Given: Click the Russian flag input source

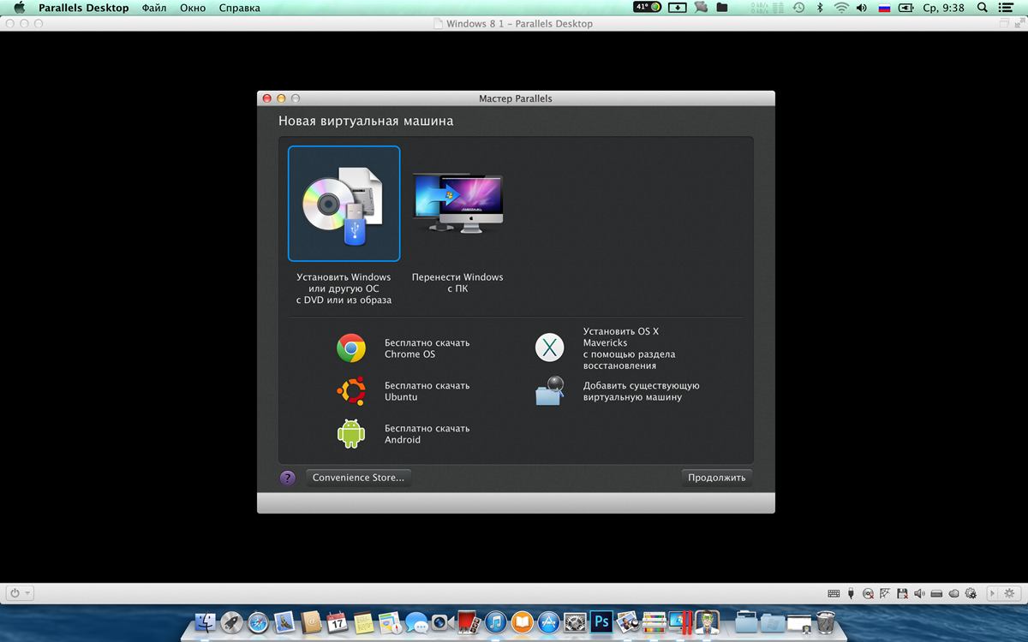Looking at the screenshot, I should click(x=884, y=8).
